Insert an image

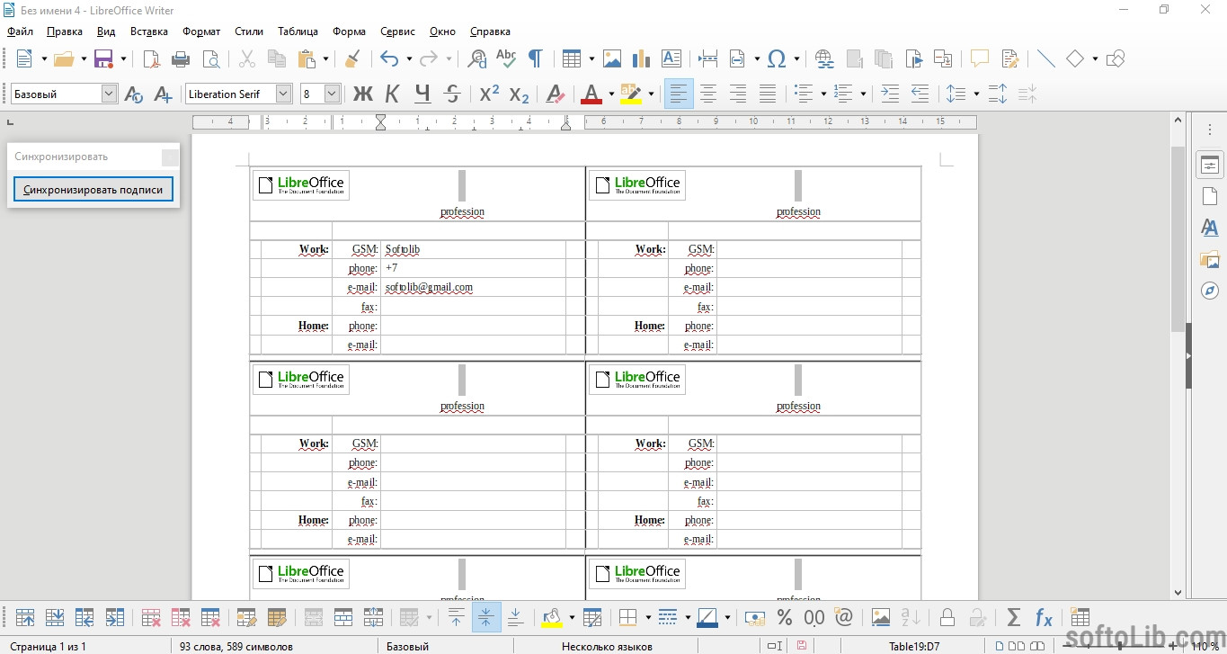pyautogui.click(x=612, y=59)
